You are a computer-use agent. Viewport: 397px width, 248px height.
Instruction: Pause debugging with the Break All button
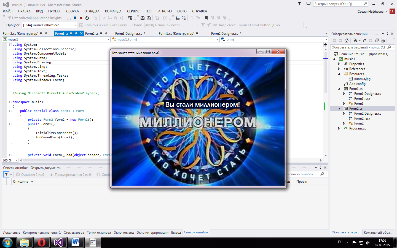pyautogui.click(x=75, y=18)
